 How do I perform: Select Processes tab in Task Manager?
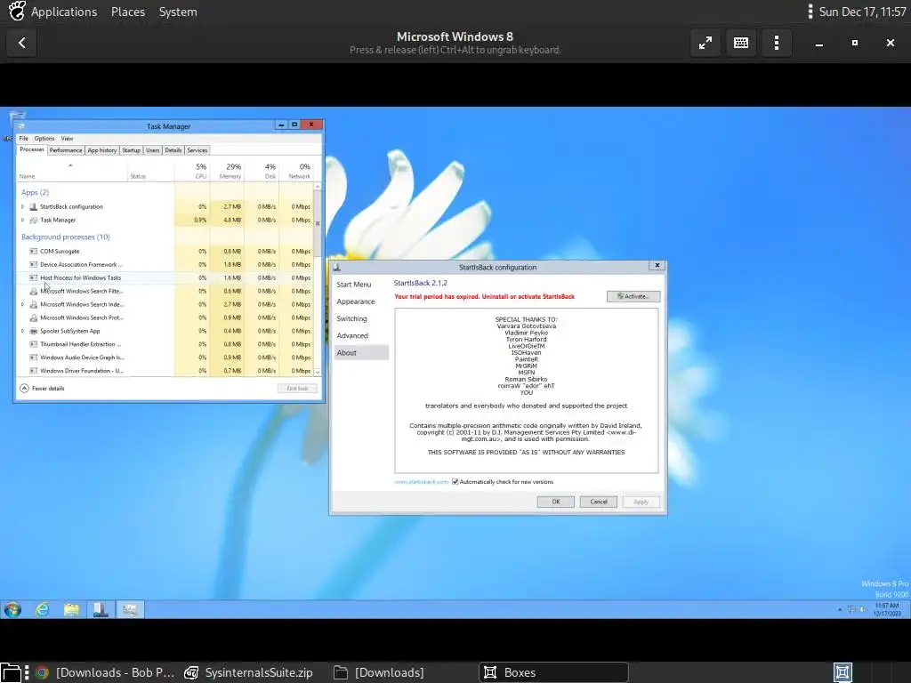[32, 149]
